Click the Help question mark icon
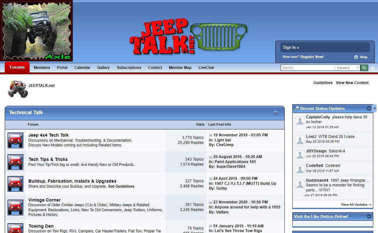This screenshot has height=233, width=378. [356, 57]
